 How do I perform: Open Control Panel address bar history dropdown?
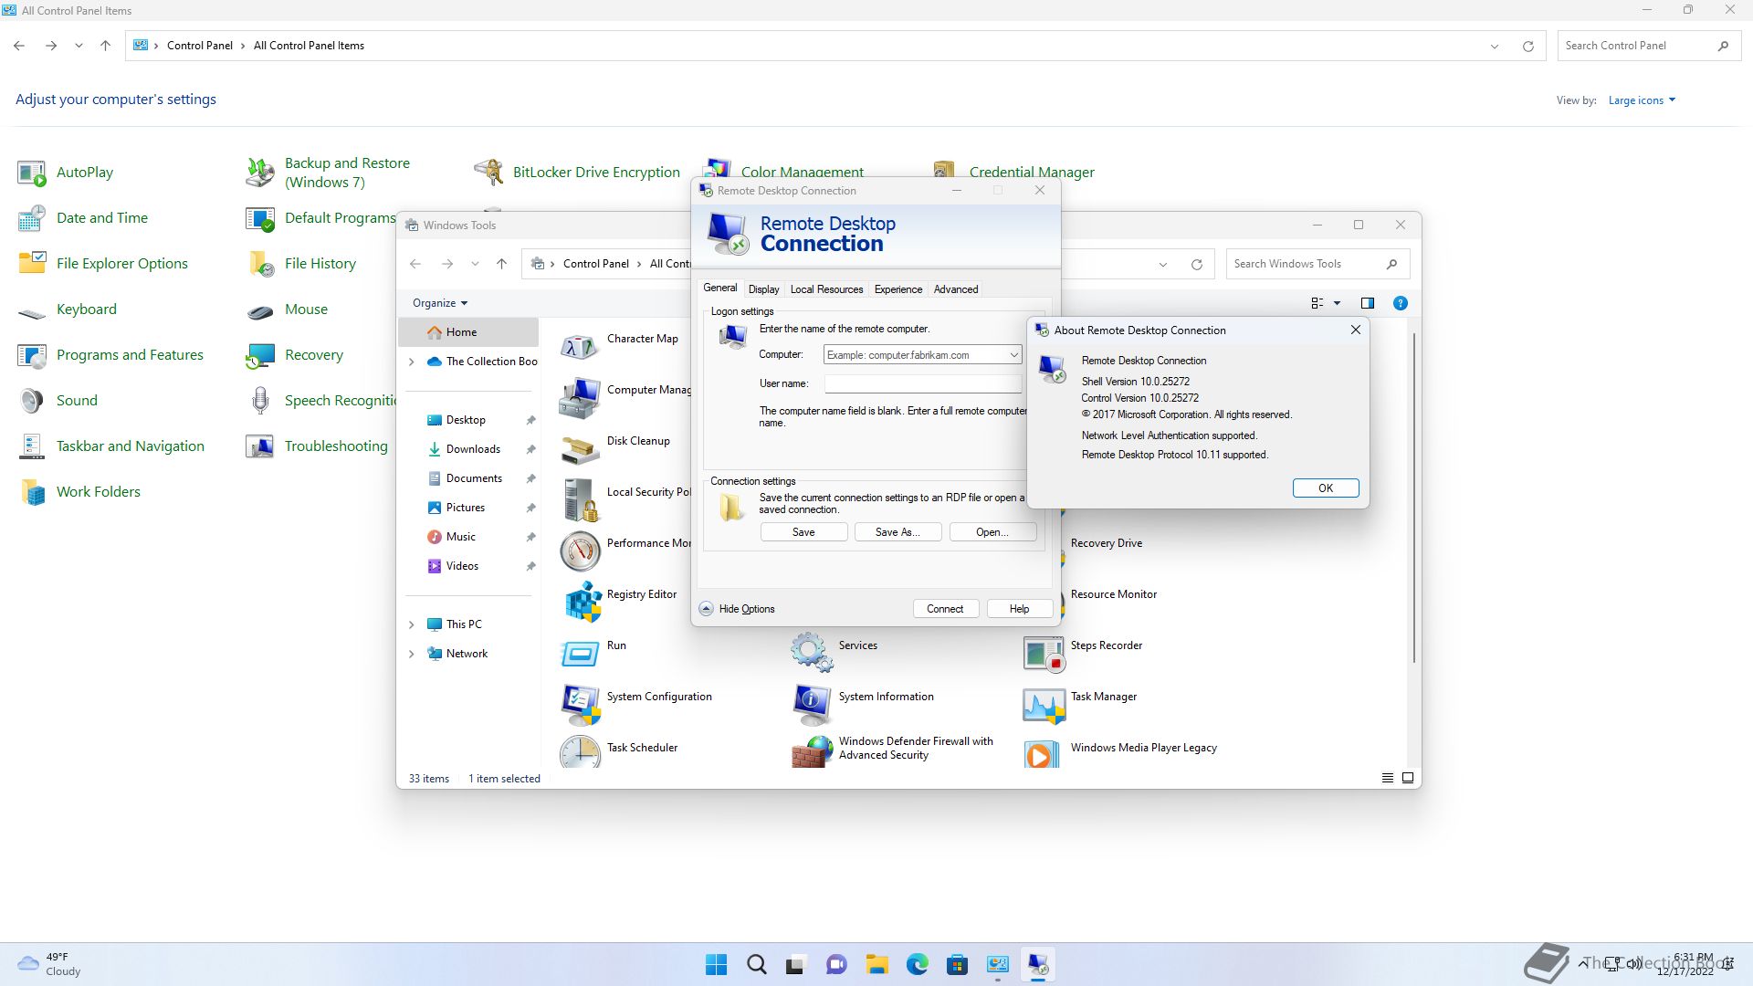pyautogui.click(x=1495, y=46)
